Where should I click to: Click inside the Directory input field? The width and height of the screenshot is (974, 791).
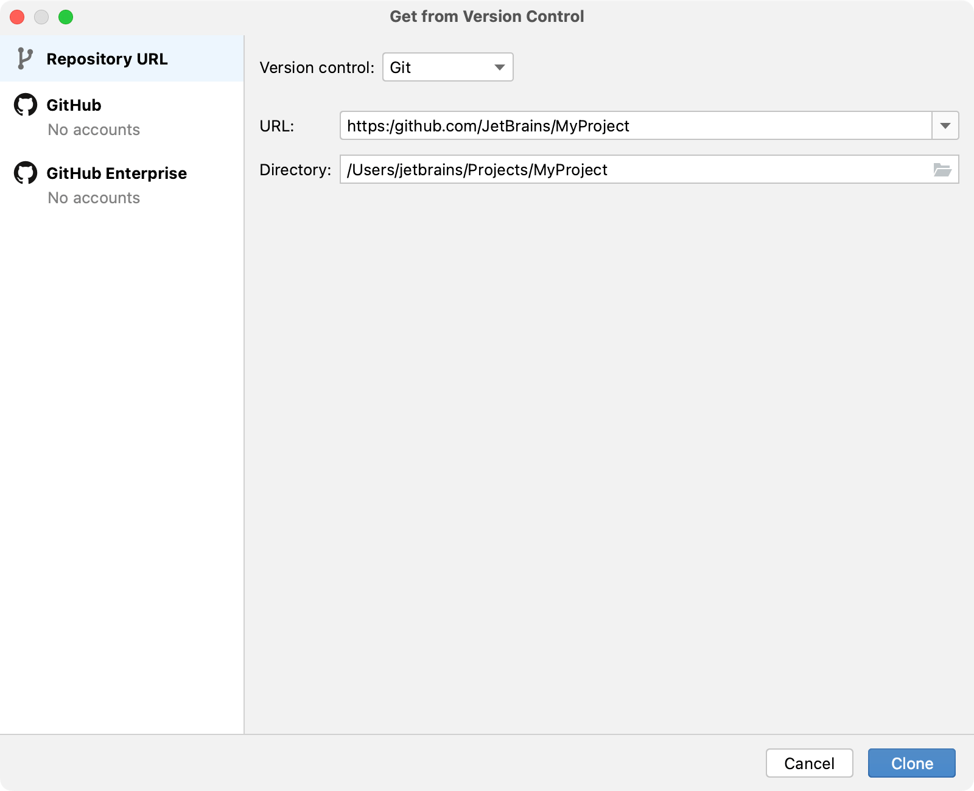click(x=609, y=169)
